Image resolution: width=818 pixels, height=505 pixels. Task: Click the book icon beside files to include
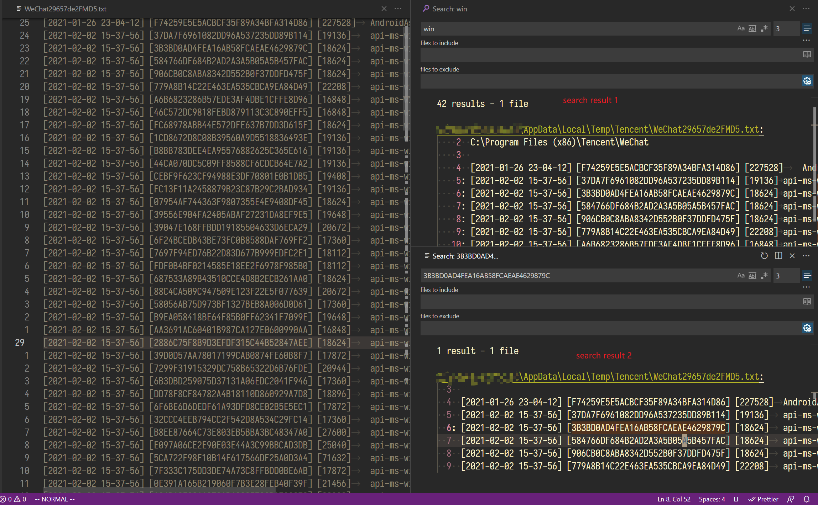[x=807, y=54]
